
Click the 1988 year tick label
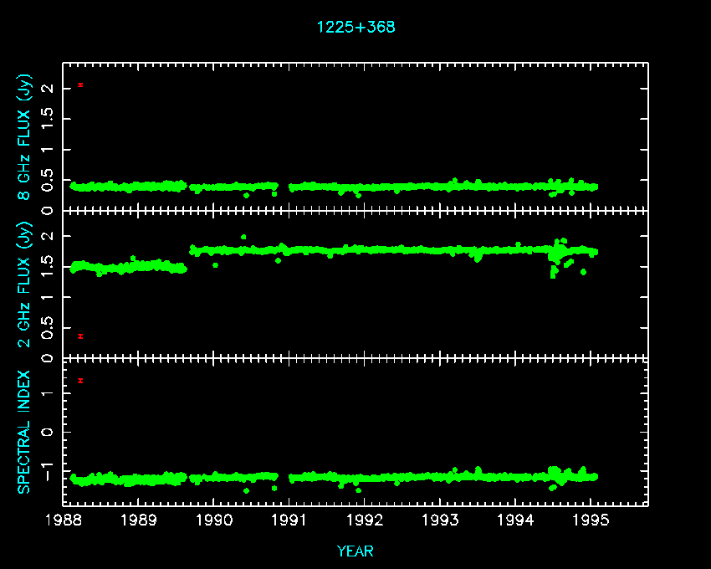[64, 520]
